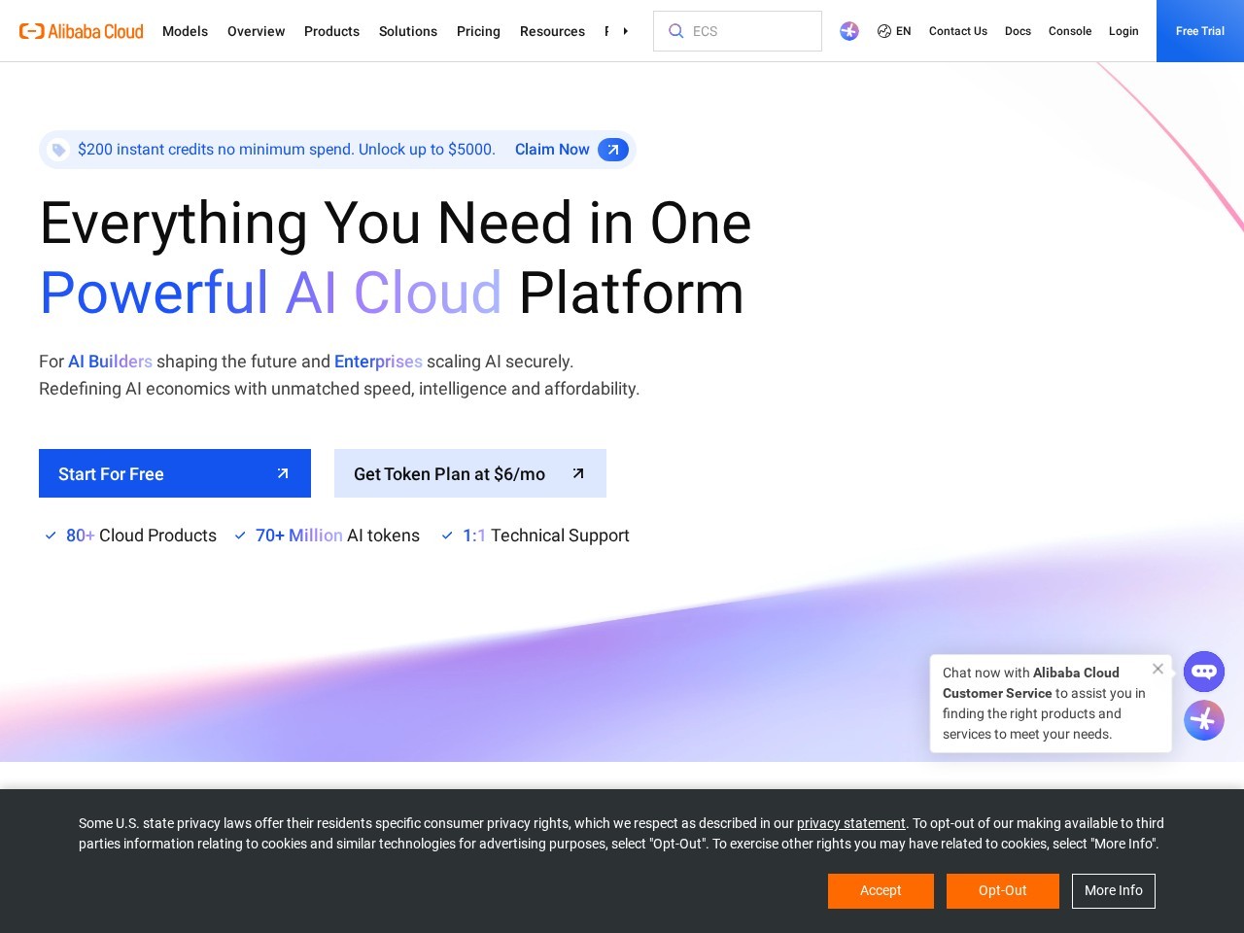Click the search magnifier icon
Image resolution: width=1244 pixels, height=933 pixels.
[x=675, y=31]
